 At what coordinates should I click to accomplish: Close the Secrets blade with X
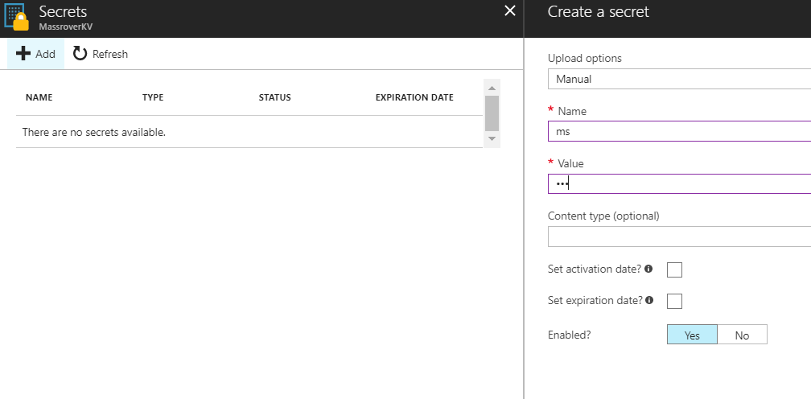(508, 11)
